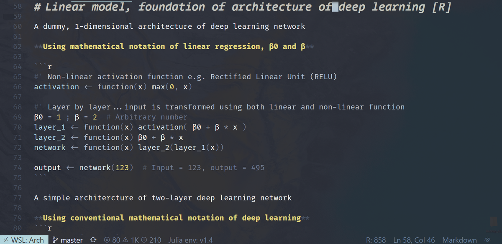Change the Markdown language mode
Viewport: 502px width, 244px height.
(x=459, y=240)
